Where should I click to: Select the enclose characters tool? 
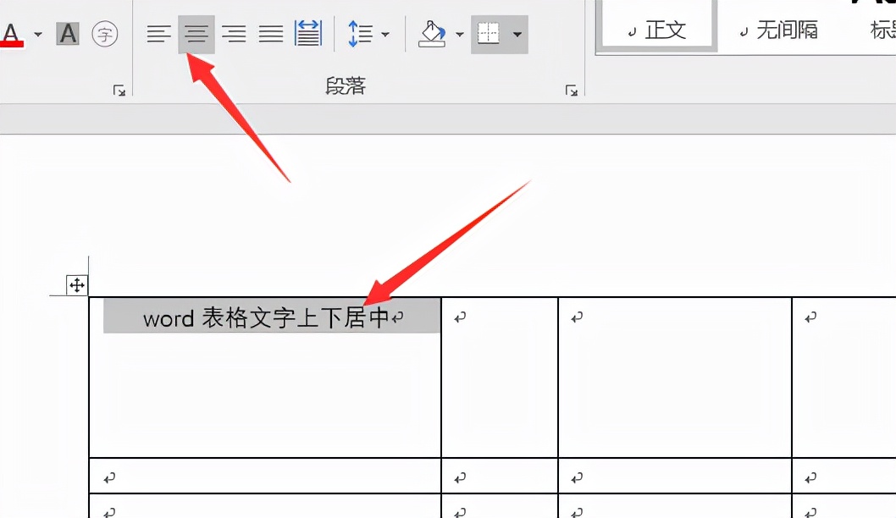(105, 34)
